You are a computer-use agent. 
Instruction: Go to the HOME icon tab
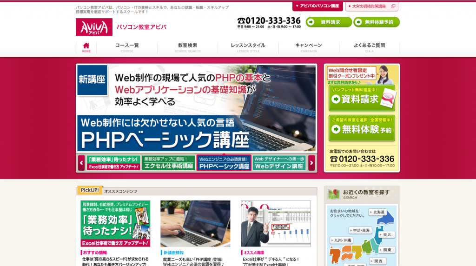pyautogui.click(x=86, y=47)
